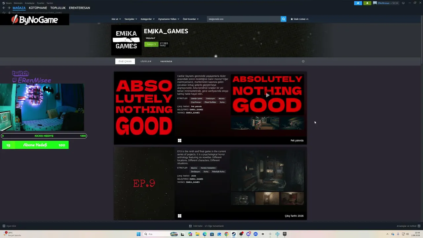The image size is (423, 238).
Task: Open the HAKKINDA tab
Action: tap(166, 61)
